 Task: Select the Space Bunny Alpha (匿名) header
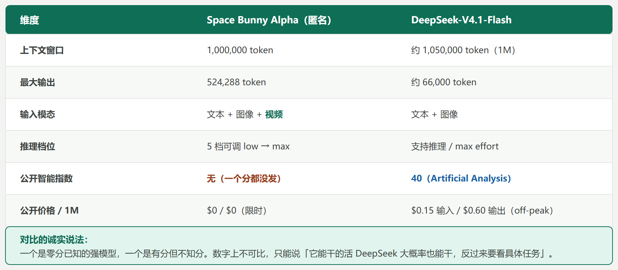point(269,20)
